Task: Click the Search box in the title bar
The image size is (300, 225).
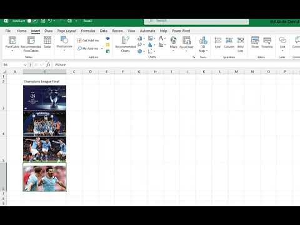Action: click(x=196, y=21)
